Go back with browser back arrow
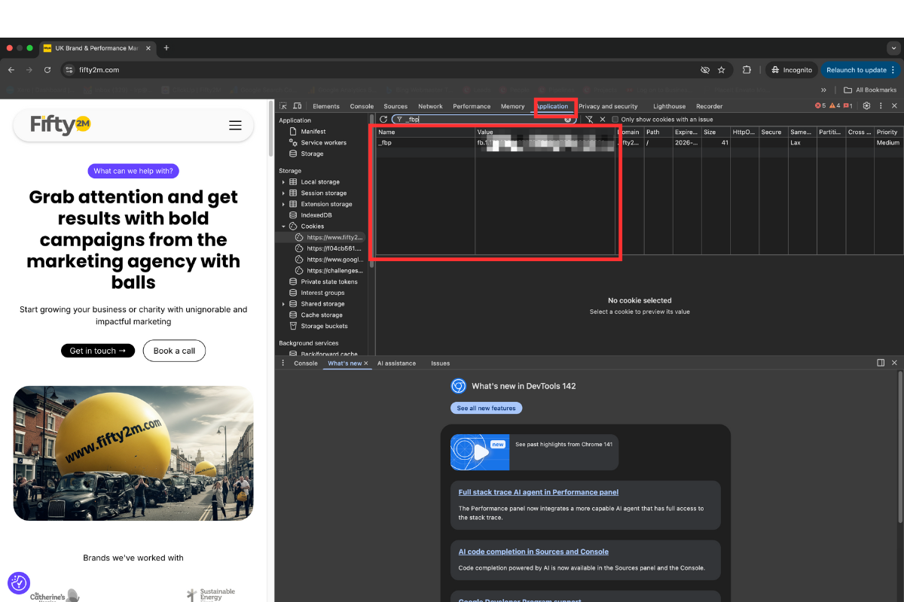904x602 pixels. [11, 70]
